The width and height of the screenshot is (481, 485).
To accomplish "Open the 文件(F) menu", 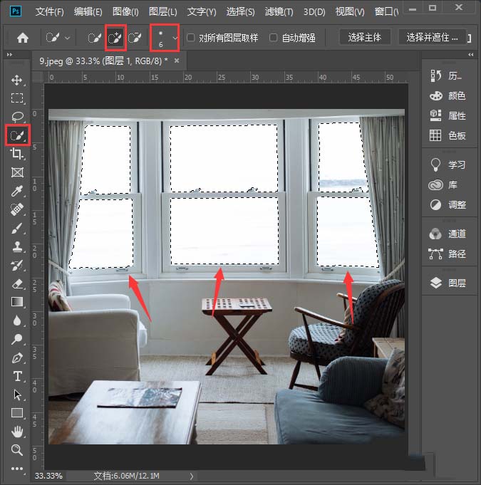I will pyautogui.click(x=49, y=12).
